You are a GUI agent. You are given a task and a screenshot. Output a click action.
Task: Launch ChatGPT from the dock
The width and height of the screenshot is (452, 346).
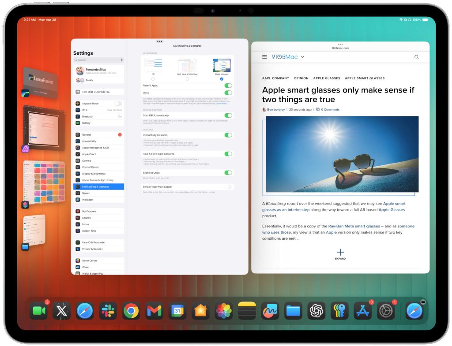pyautogui.click(x=316, y=311)
